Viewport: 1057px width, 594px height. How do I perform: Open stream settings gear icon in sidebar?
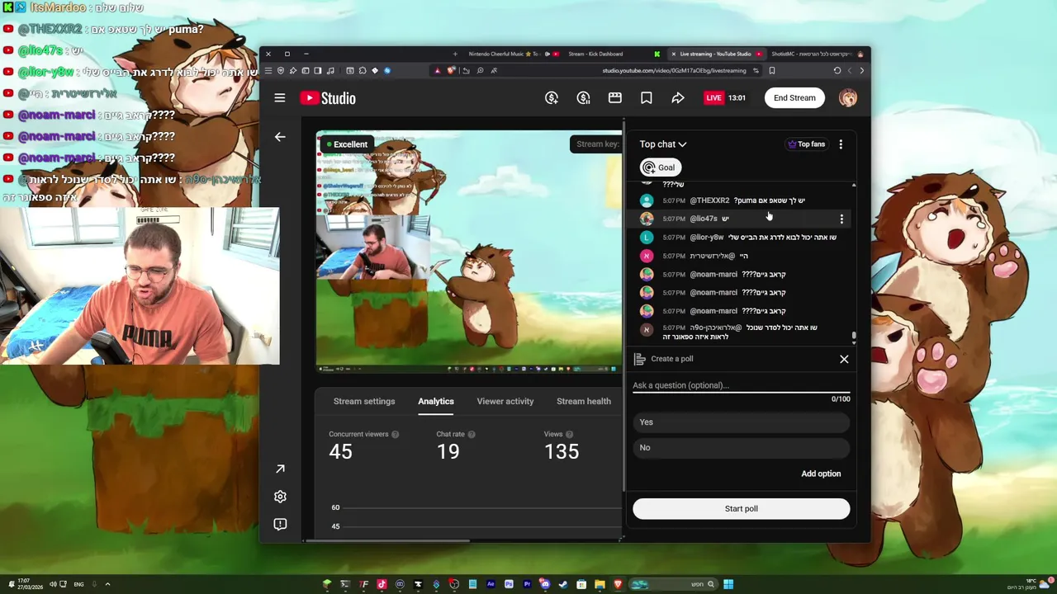(x=280, y=497)
